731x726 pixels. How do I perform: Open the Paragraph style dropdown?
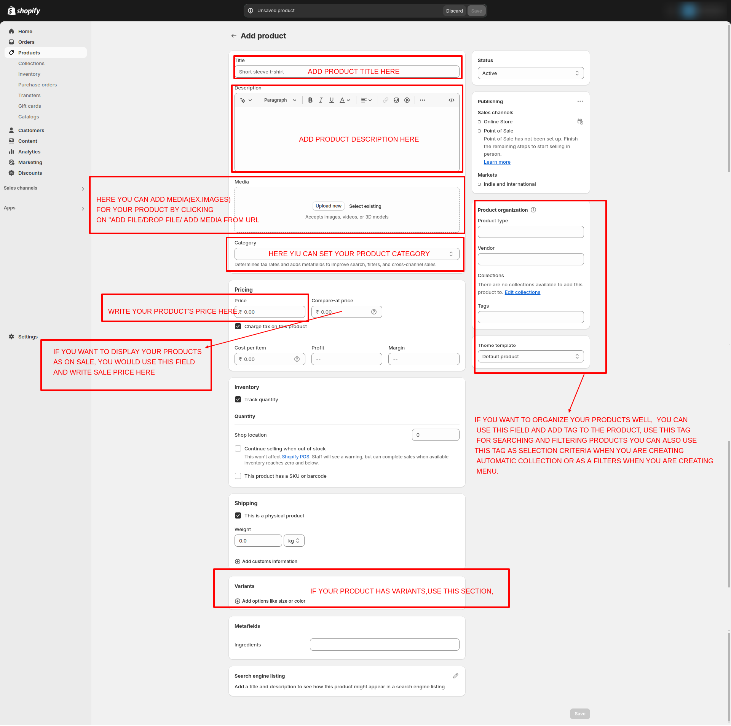click(x=280, y=100)
